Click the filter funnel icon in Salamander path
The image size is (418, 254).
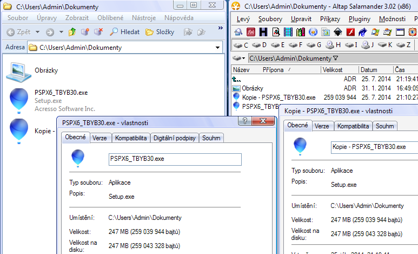click(336, 58)
